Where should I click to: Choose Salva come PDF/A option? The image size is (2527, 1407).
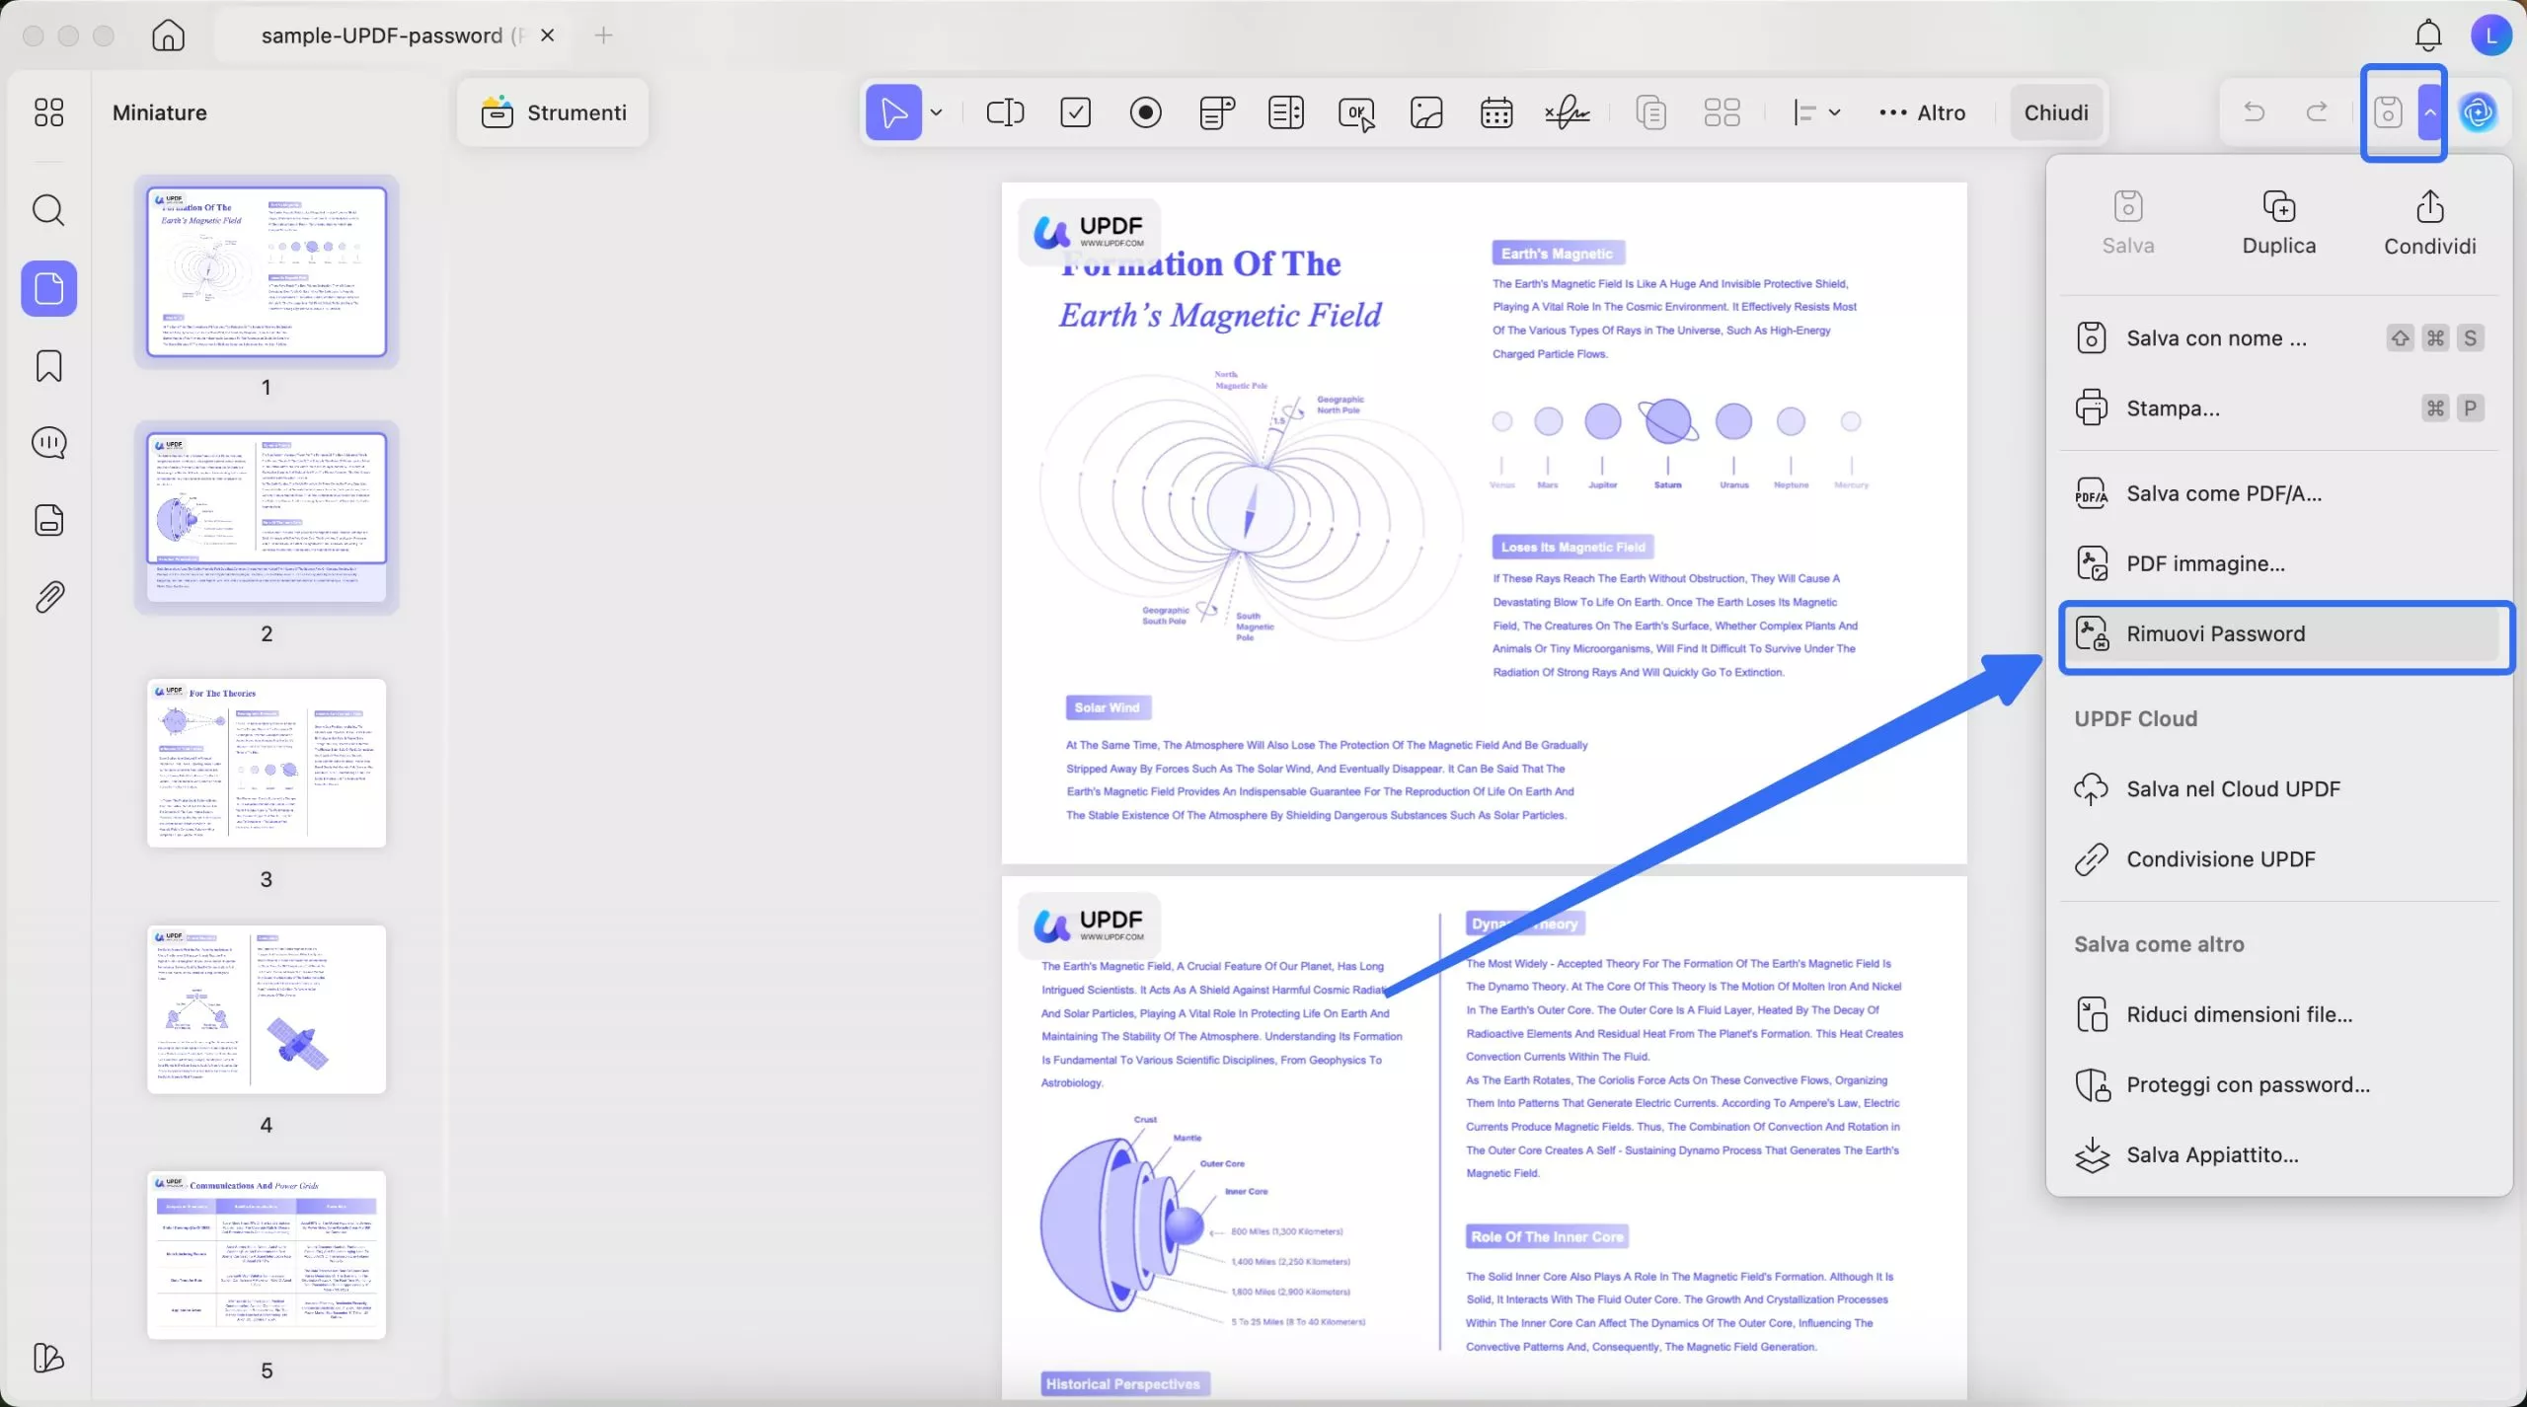(x=2223, y=493)
